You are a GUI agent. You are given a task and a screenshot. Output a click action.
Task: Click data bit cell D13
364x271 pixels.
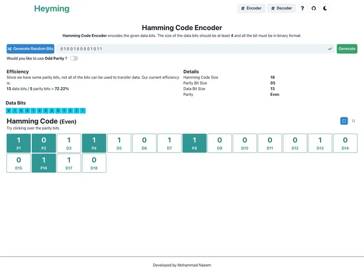[x=320, y=143]
